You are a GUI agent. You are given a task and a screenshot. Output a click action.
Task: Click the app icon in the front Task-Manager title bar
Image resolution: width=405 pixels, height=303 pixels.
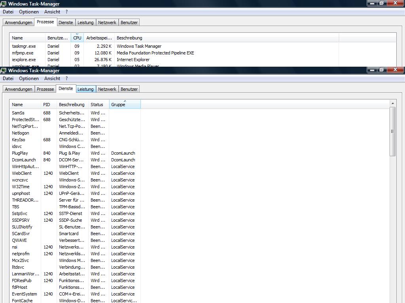point(3,70)
